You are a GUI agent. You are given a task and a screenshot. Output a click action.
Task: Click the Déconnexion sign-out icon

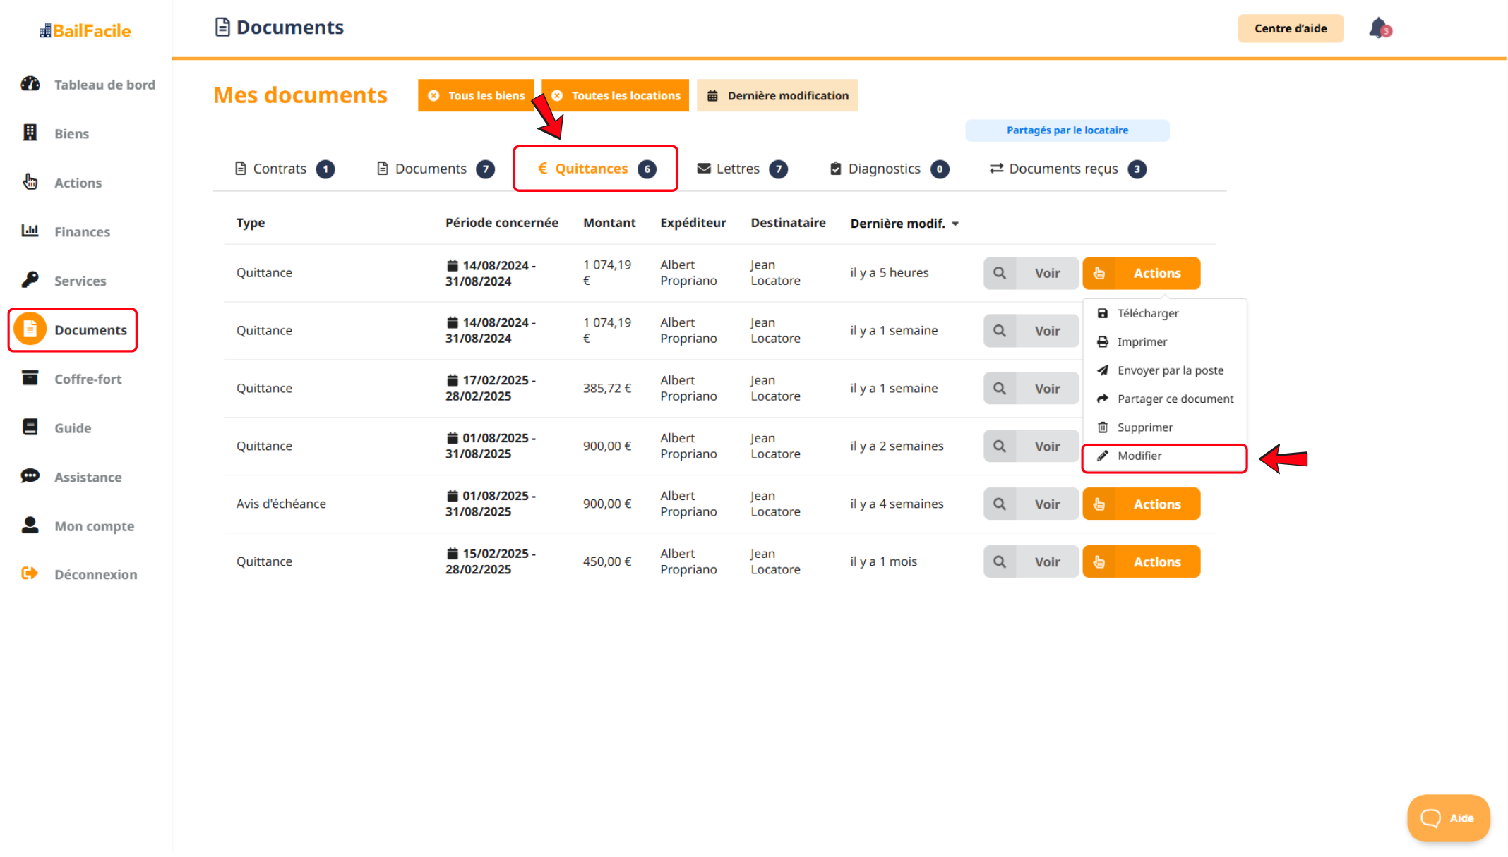30,573
